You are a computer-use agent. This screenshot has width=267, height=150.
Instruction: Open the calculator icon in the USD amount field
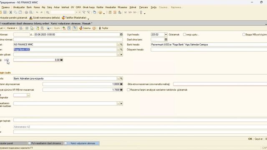[61, 60]
